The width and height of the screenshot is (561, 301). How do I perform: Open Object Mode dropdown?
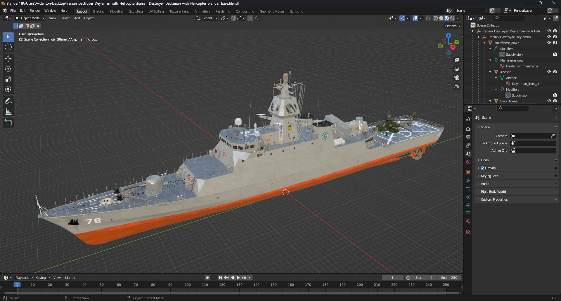30,18
